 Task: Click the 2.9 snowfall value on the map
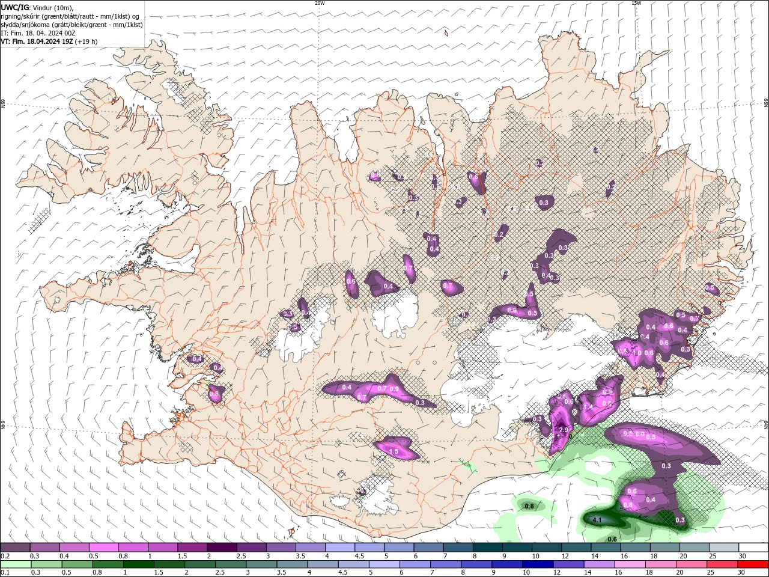coord(564,430)
